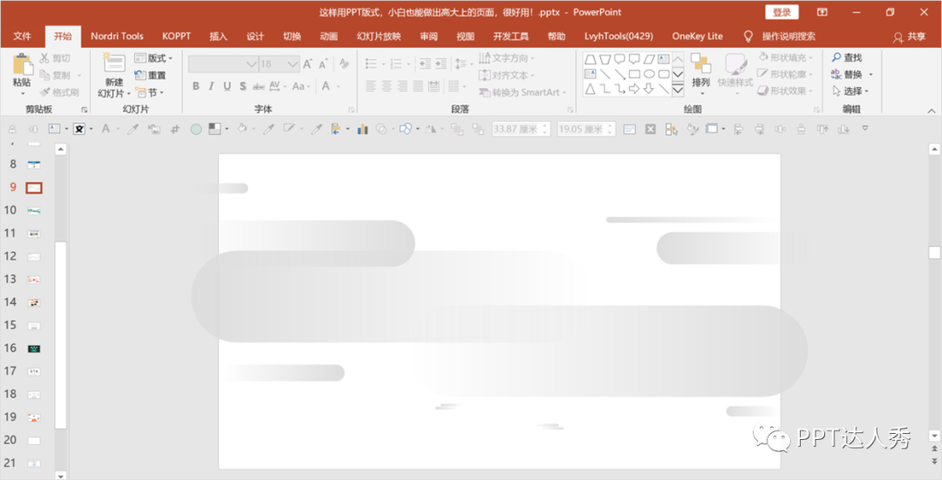Click the gray X box icon in quick toolbar
This screenshot has width=942, height=480.
click(x=651, y=129)
